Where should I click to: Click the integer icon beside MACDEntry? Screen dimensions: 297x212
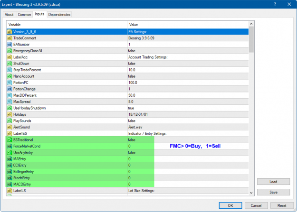10,184
